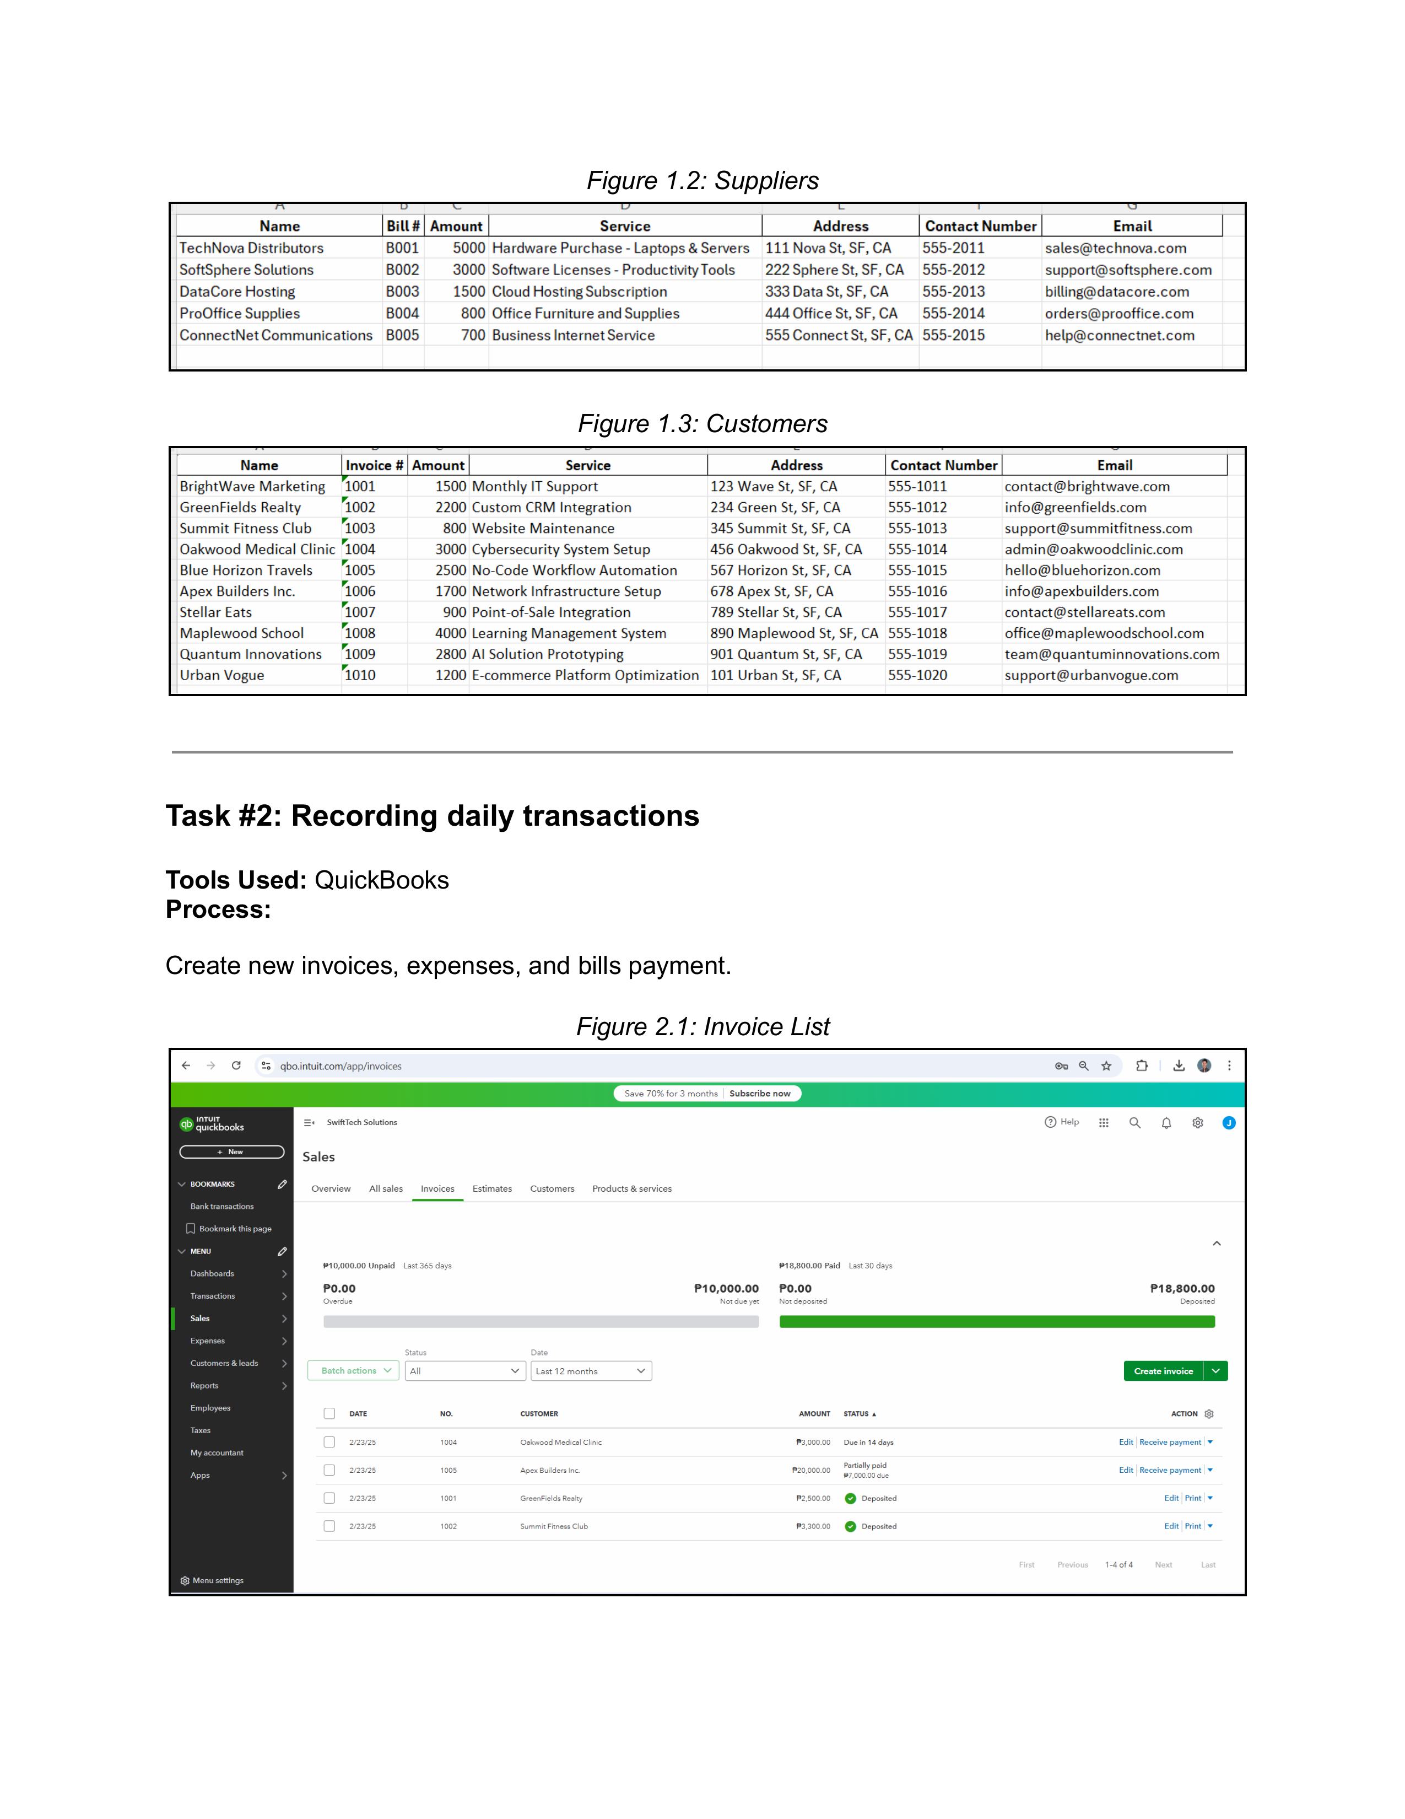
Task: Click Receive payment for Oakwood Medical Clinic
Action: click(x=1169, y=1442)
